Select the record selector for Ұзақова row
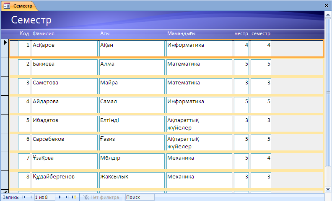 point(5,161)
